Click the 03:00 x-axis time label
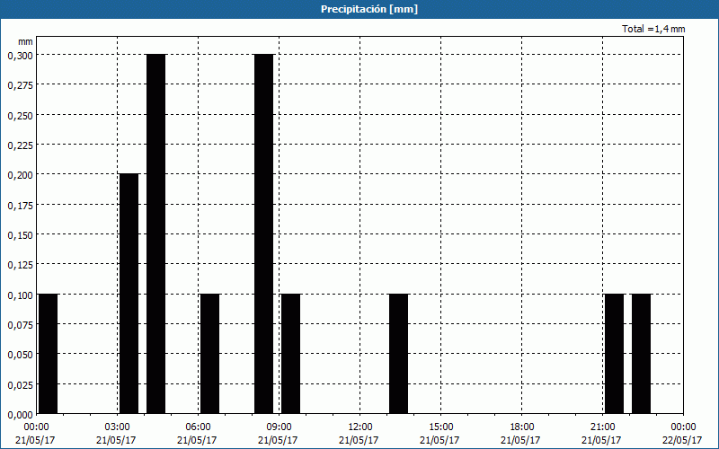The width and height of the screenshot is (719, 449). tap(118, 427)
